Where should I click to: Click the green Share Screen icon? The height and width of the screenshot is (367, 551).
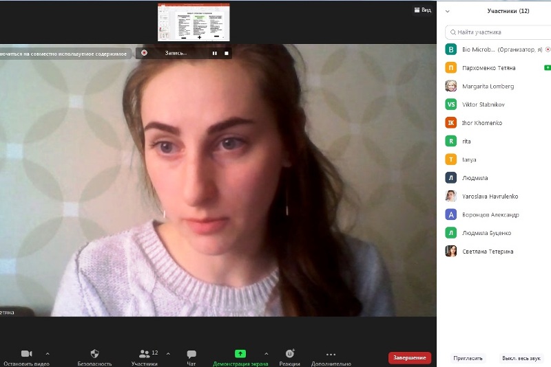240,353
